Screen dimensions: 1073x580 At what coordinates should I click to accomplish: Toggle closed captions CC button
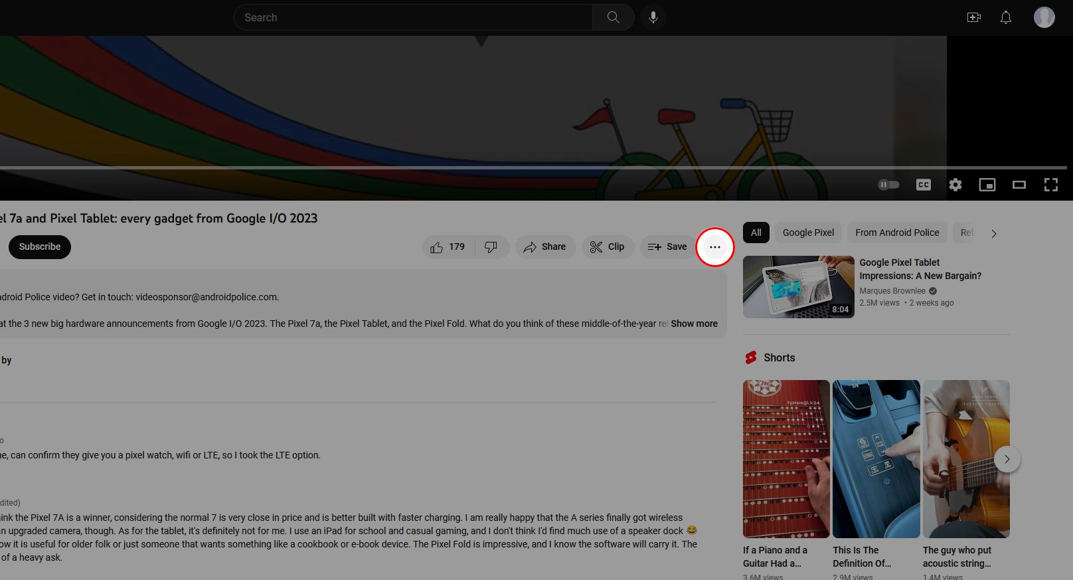tap(924, 185)
